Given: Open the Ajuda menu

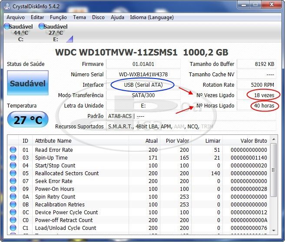Looking at the screenshot, I should pos(117,17).
